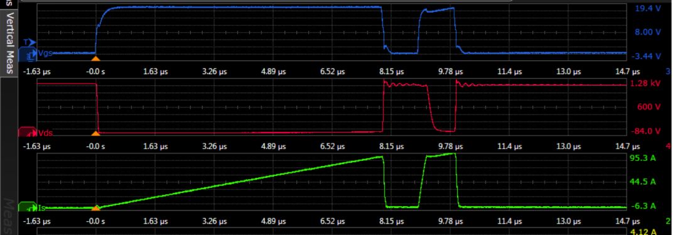
Task: Click the -0.0 s label under Vgs plot
Action: (95, 72)
